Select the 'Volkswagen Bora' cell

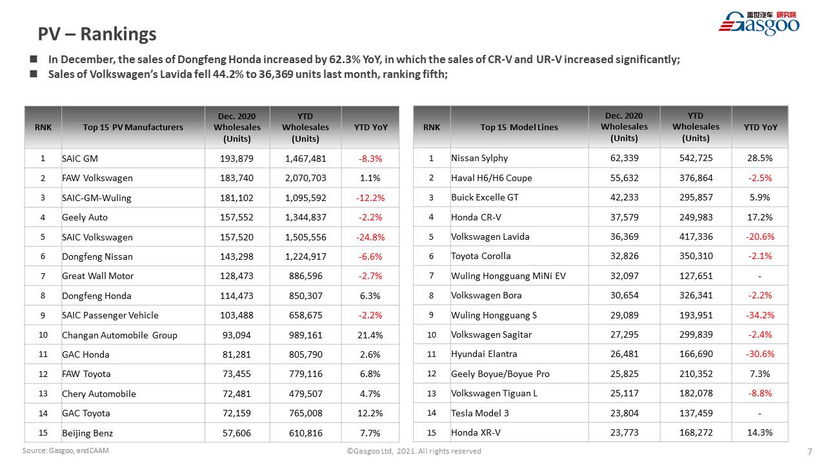click(519, 295)
